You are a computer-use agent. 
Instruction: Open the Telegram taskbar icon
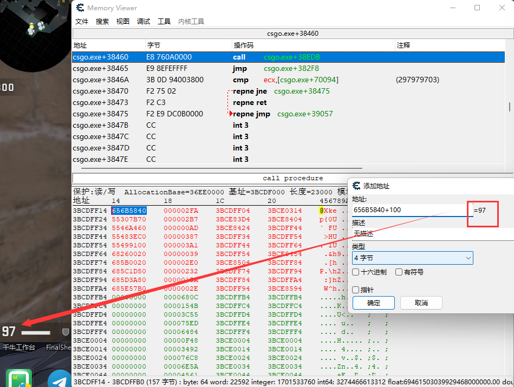click(x=60, y=378)
